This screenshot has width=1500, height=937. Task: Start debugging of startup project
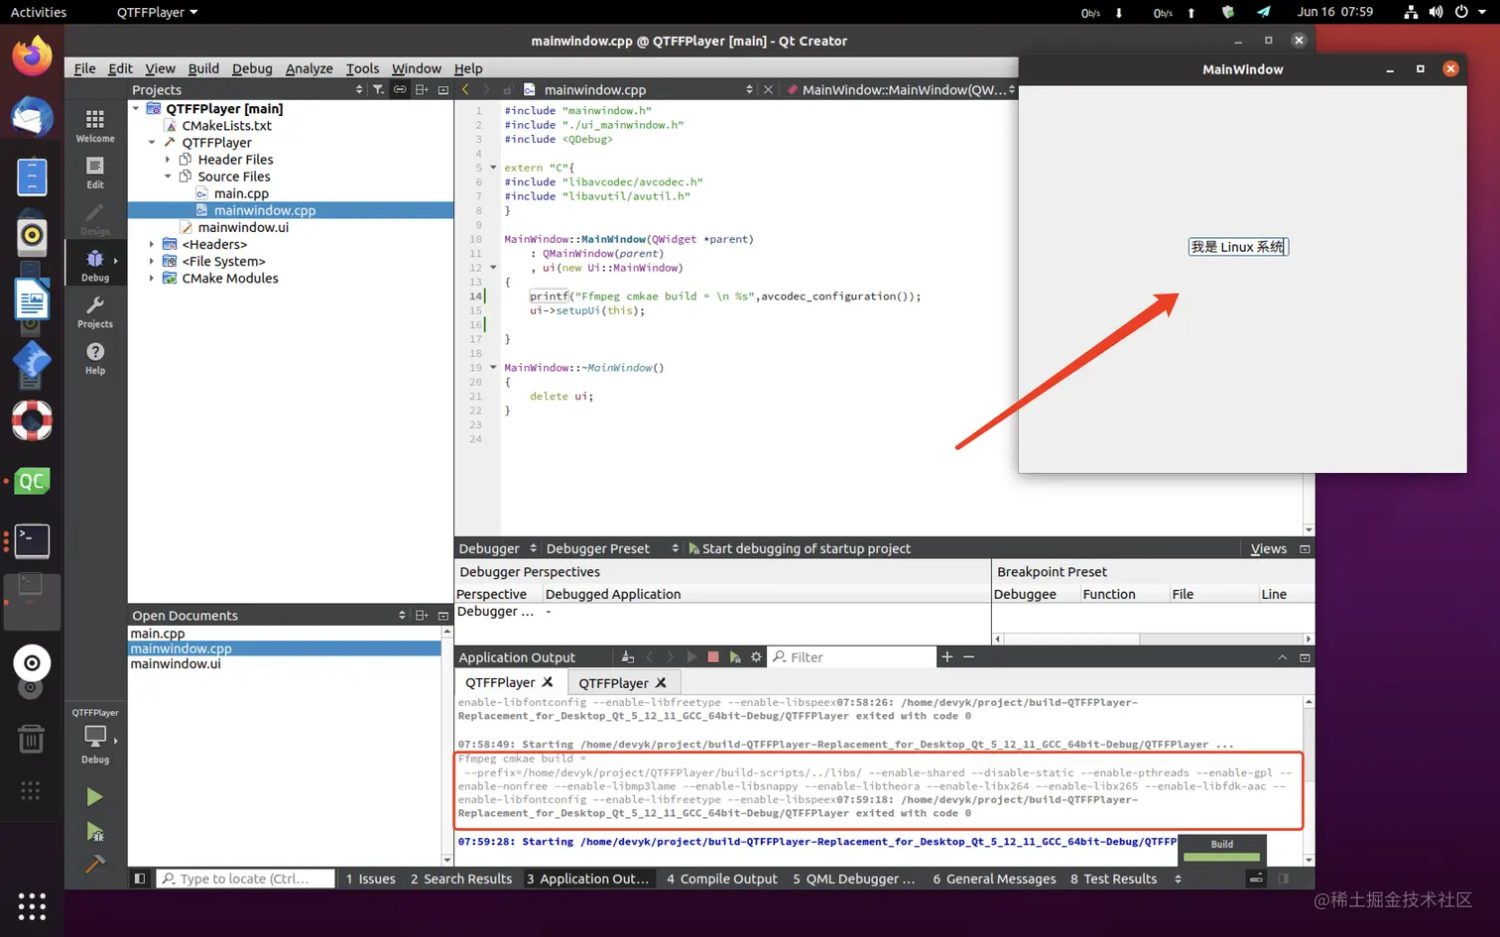pos(800,548)
